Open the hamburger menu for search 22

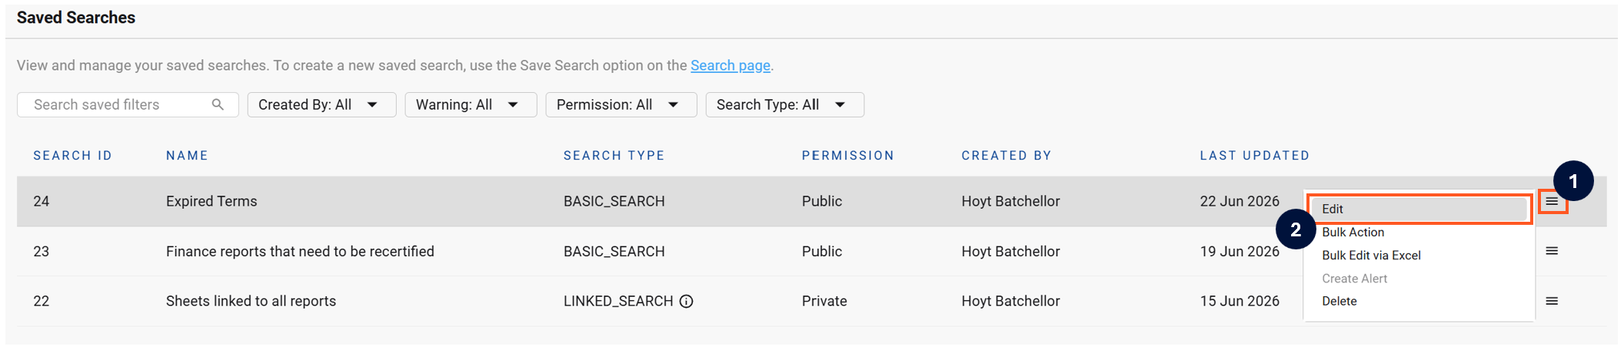click(x=1552, y=301)
